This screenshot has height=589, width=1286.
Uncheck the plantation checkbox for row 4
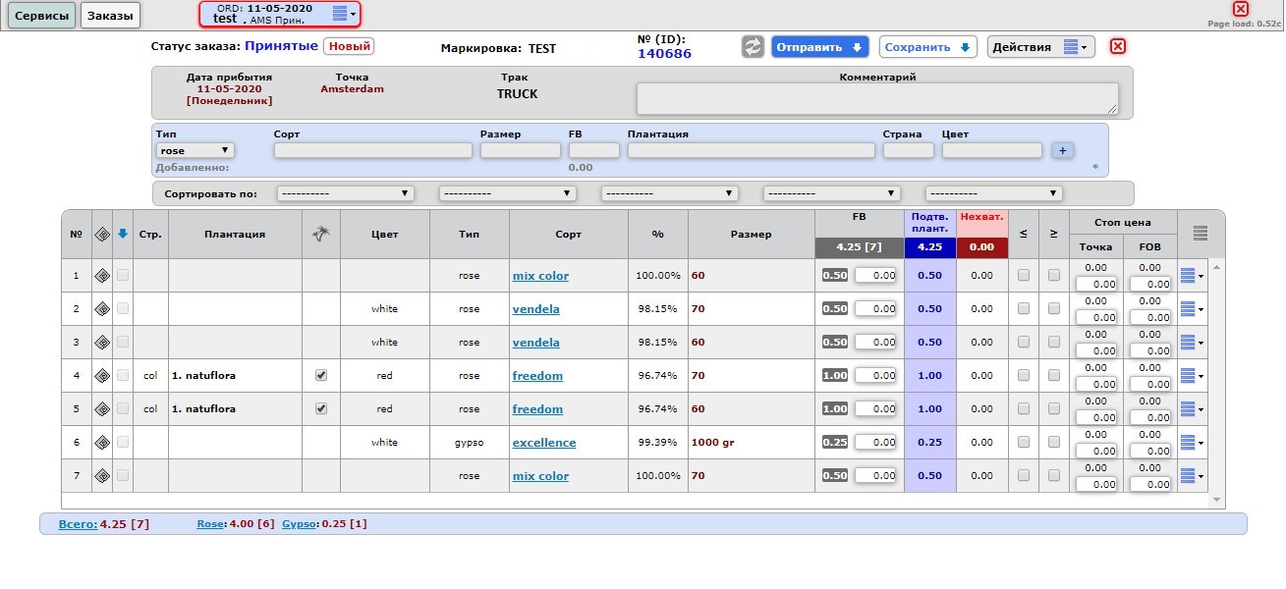click(x=320, y=375)
